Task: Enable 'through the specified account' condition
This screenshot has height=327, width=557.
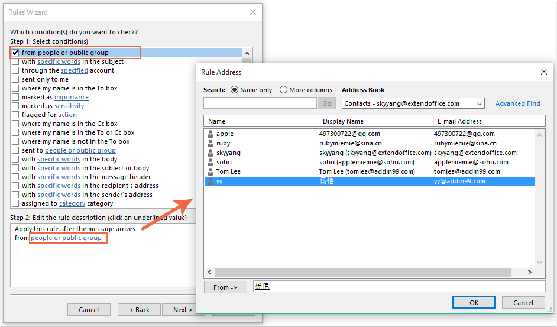Action: (15, 70)
